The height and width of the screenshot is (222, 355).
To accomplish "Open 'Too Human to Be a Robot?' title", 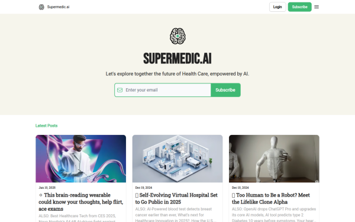I will pyautogui.click(x=271, y=198).
